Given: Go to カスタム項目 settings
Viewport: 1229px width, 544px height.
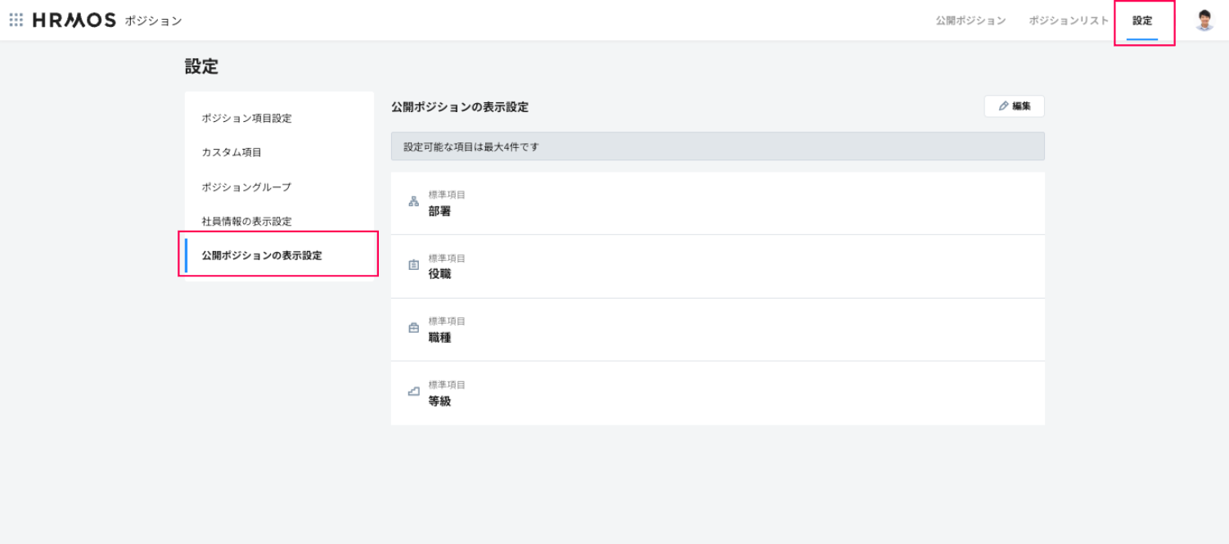Looking at the screenshot, I should tap(232, 153).
